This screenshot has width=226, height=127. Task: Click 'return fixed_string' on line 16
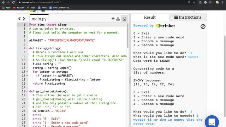point(49,84)
